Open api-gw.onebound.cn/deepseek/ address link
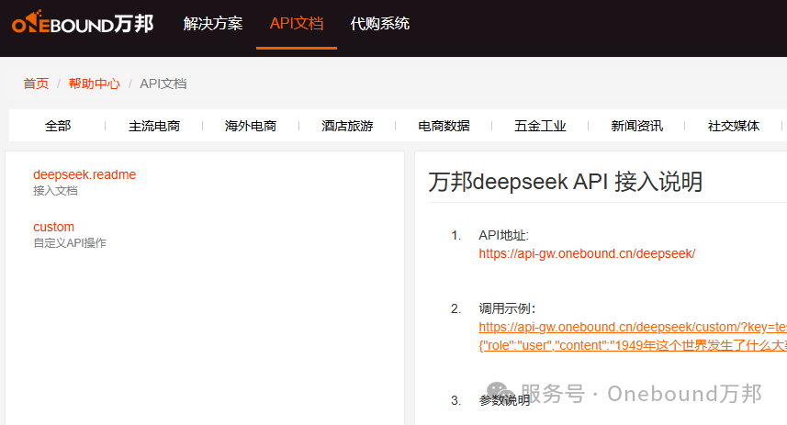 point(587,254)
